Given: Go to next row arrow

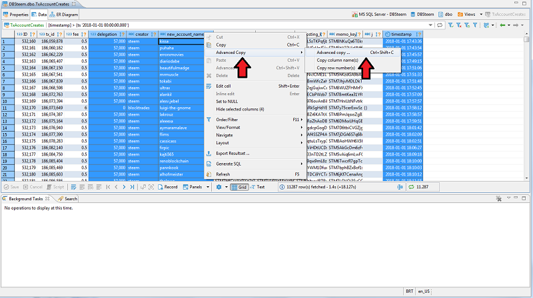Looking at the screenshot, I should (x=124, y=187).
